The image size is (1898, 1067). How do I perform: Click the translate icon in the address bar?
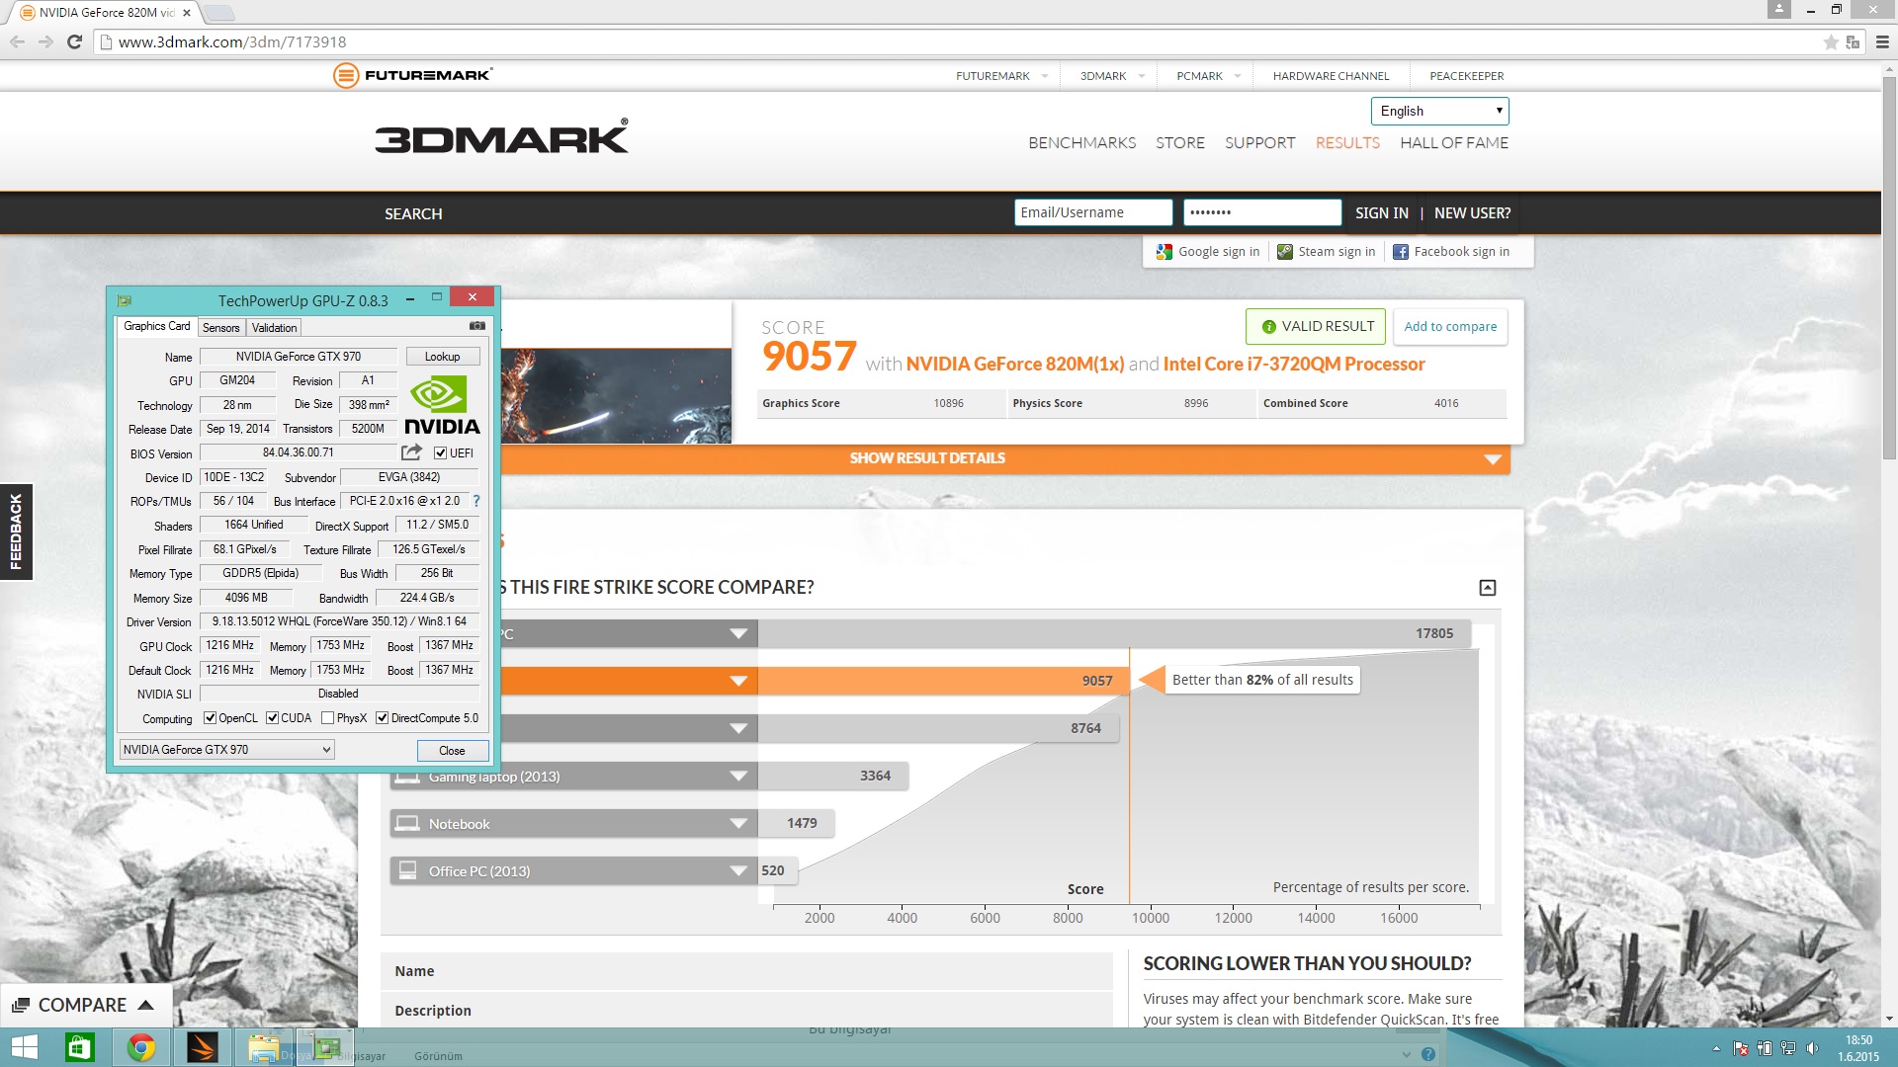coord(1854,42)
